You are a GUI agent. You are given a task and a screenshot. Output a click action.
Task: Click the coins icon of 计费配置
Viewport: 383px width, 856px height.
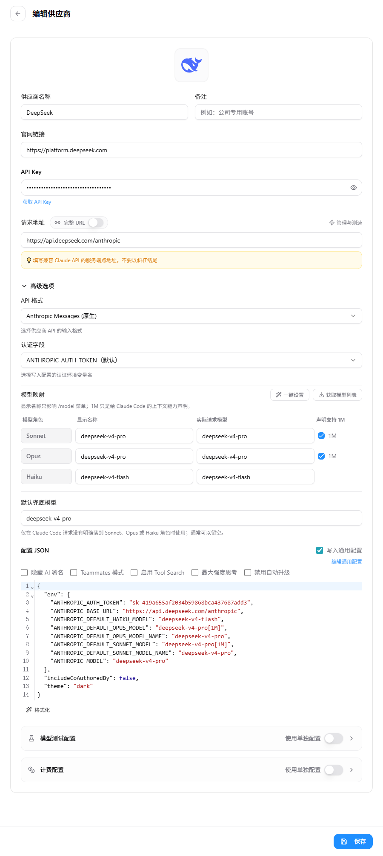coord(31,770)
